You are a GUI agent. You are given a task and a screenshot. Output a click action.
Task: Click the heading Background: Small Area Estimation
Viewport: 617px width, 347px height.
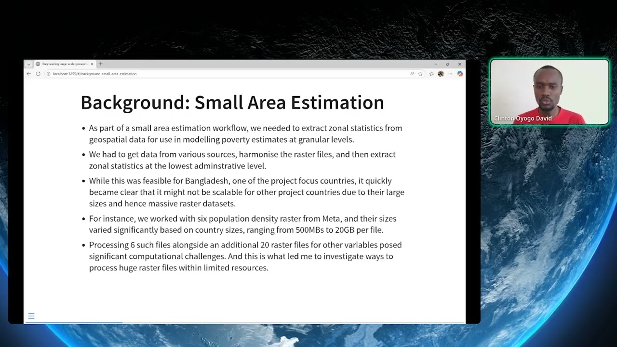pyautogui.click(x=232, y=103)
